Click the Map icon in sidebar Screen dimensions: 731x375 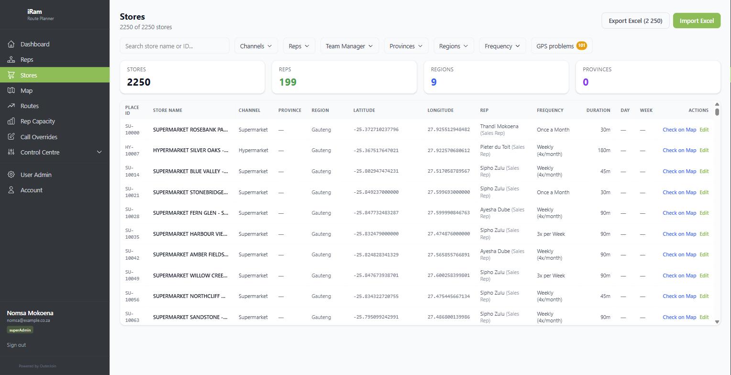point(11,90)
